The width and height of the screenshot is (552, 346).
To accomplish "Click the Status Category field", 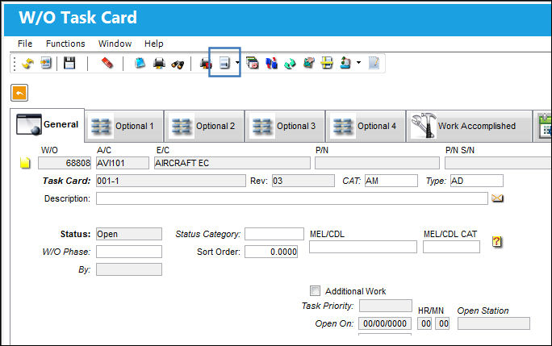I will pos(274,234).
